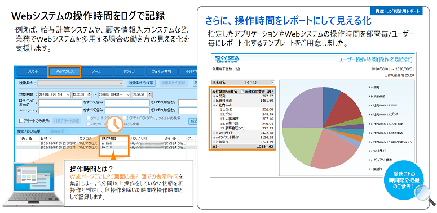Open the 検索条件 combo box
The height and width of the screenshot is (213, 437).
(80, 83)
